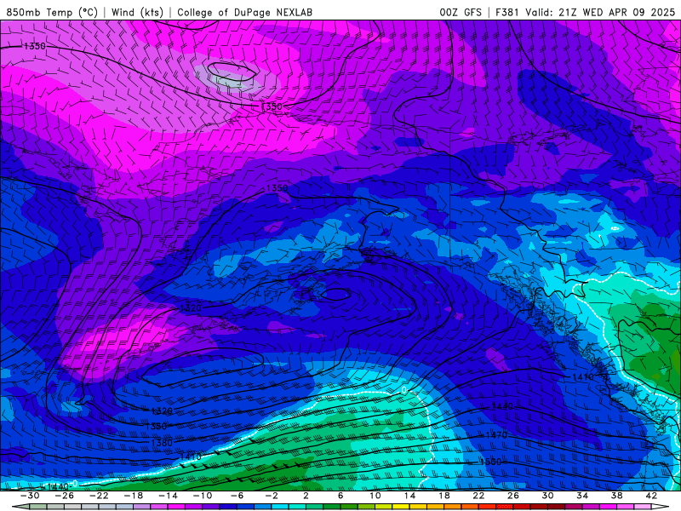Click the "1320" label beside the central low
681x511 pixels.
click(191, 308)
